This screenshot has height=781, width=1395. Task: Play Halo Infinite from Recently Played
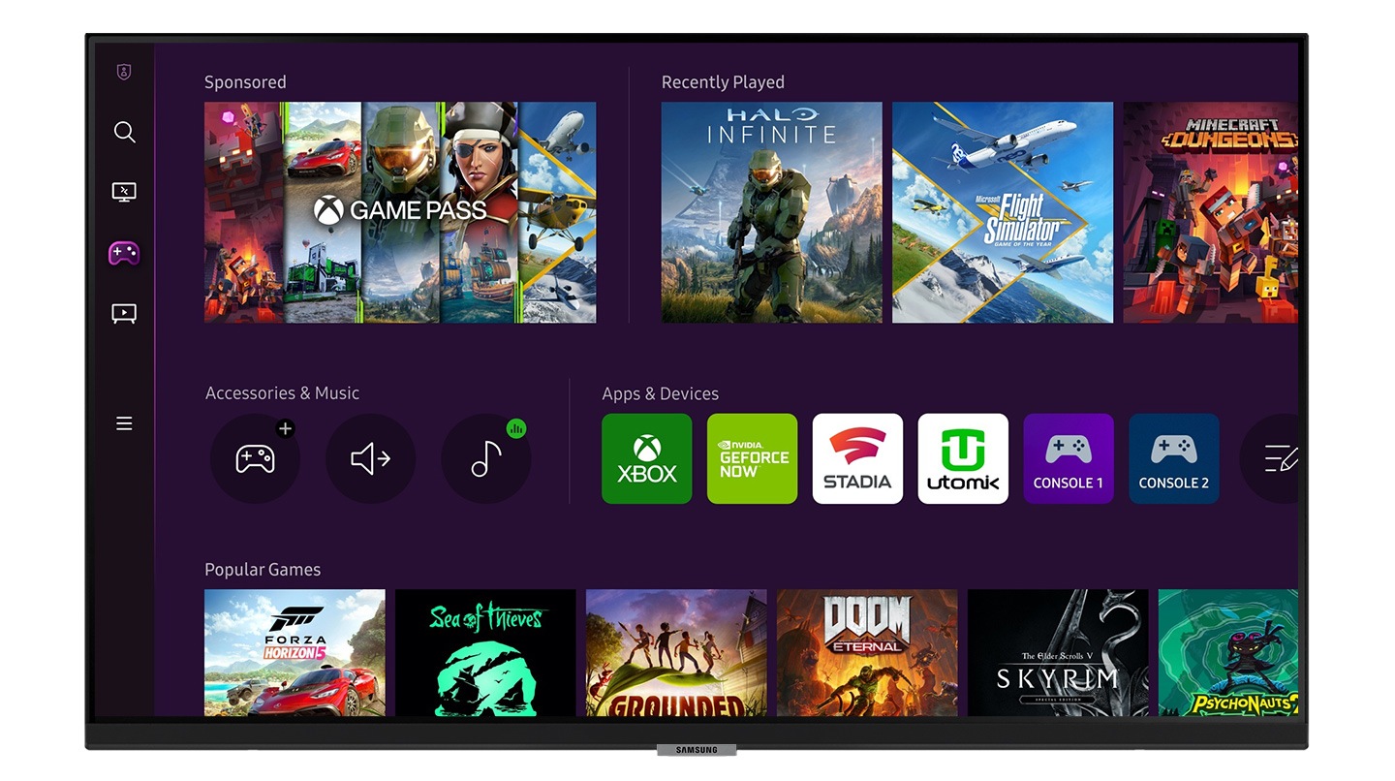click(x=771, y=212)
